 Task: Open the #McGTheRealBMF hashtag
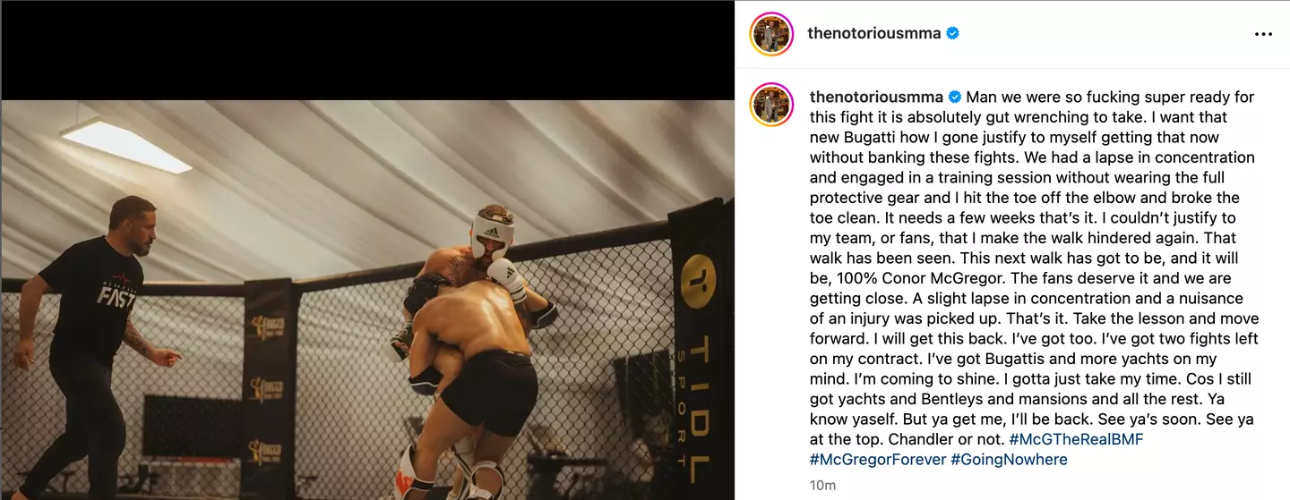coord(1075,439)
